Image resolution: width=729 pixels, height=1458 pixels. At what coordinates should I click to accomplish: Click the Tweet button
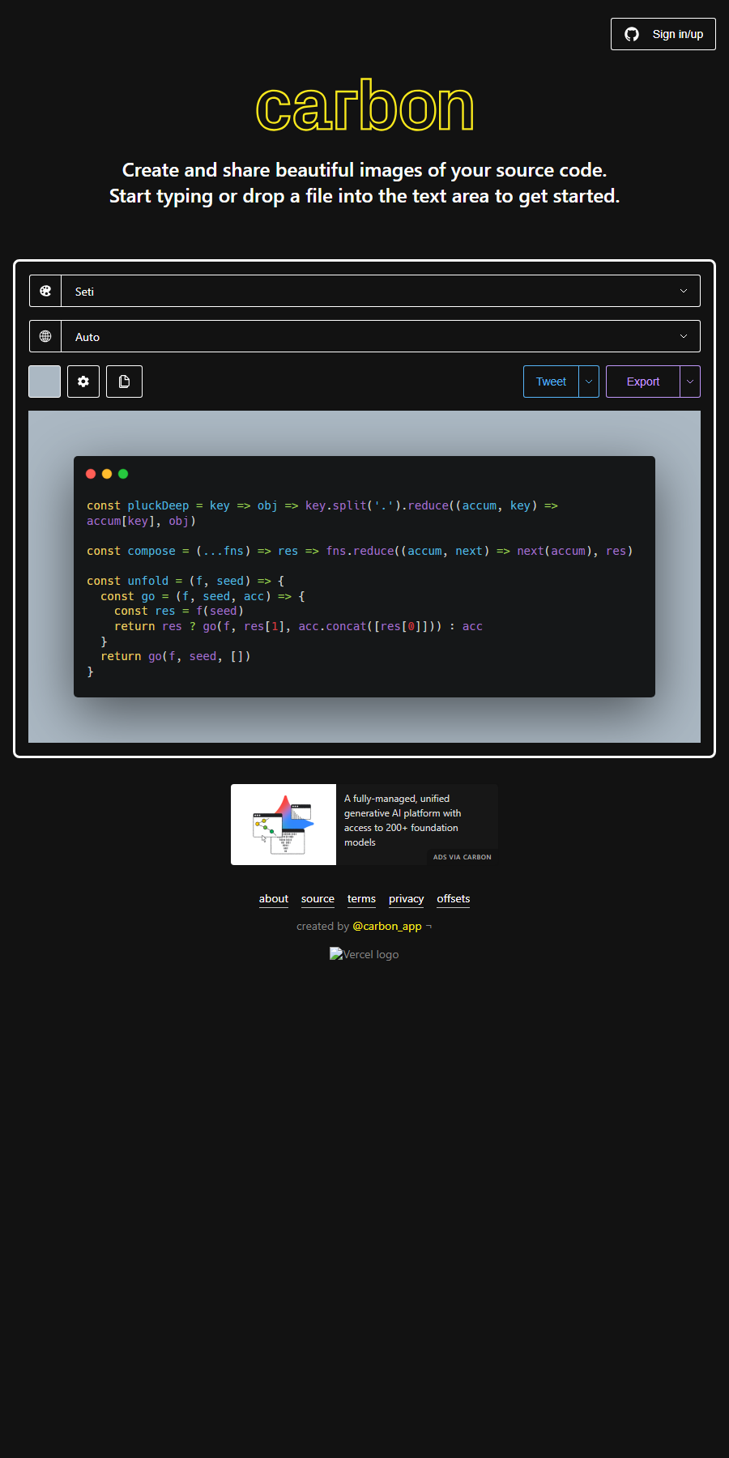[551, 382]
